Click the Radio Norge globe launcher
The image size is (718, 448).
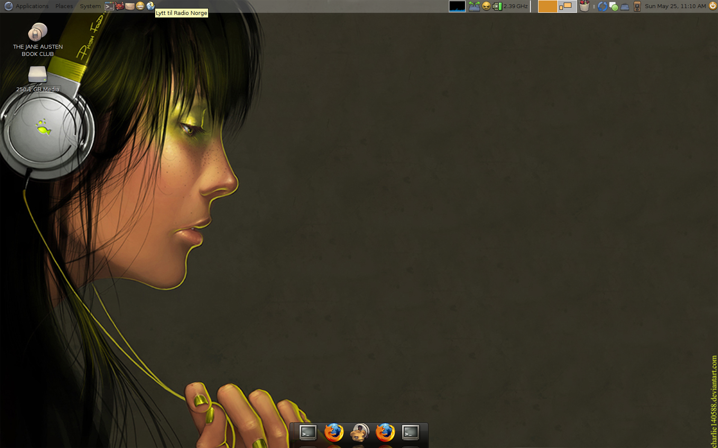coord(150,6)
